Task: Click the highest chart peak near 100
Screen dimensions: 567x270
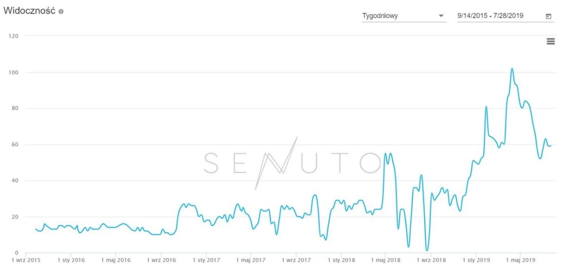Action: (x=512, y=69)
